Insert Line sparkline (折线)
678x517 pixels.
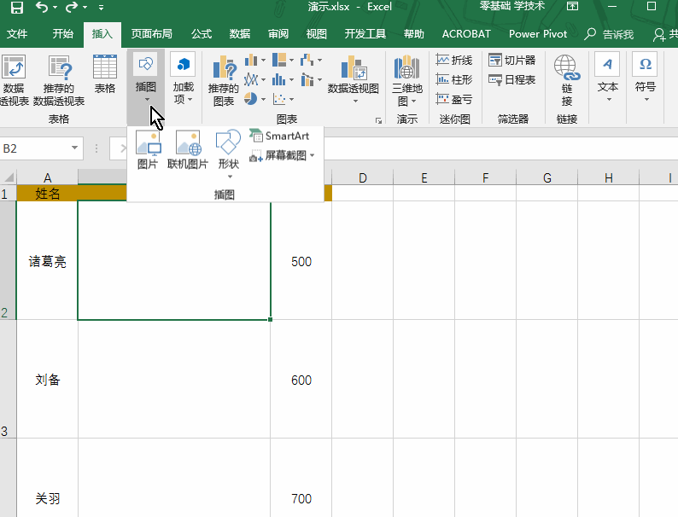click(x=454, y=60)
